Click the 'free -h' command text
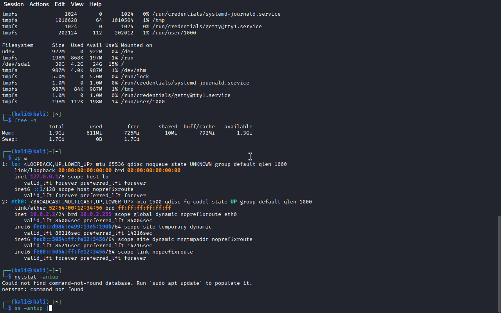This screenshot has height=313, width=501. (25, 121)
